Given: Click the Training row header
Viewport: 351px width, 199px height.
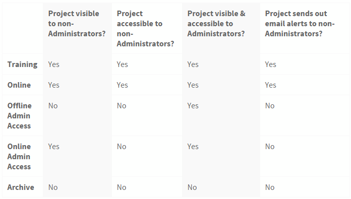Looking at the screenshot, I should click(x=22, y=64).
